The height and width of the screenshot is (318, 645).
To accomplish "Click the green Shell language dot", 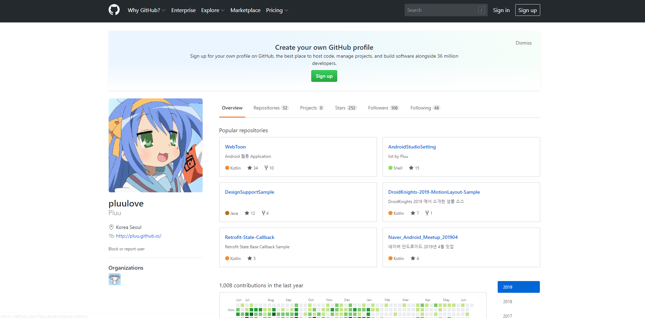I will (x=390, y=168).
